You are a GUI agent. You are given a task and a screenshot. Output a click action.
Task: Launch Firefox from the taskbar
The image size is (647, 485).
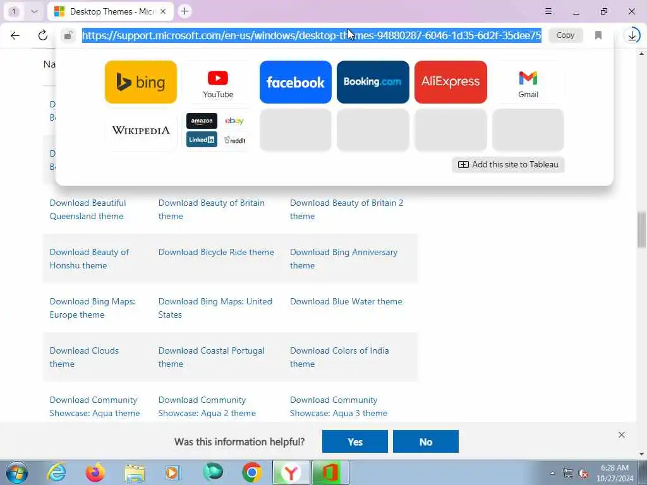(x=95, y=472)
